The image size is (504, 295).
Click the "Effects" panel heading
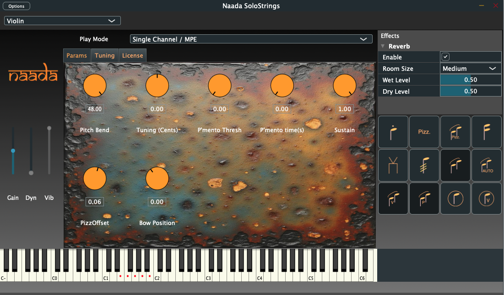[x=390, y=36]
